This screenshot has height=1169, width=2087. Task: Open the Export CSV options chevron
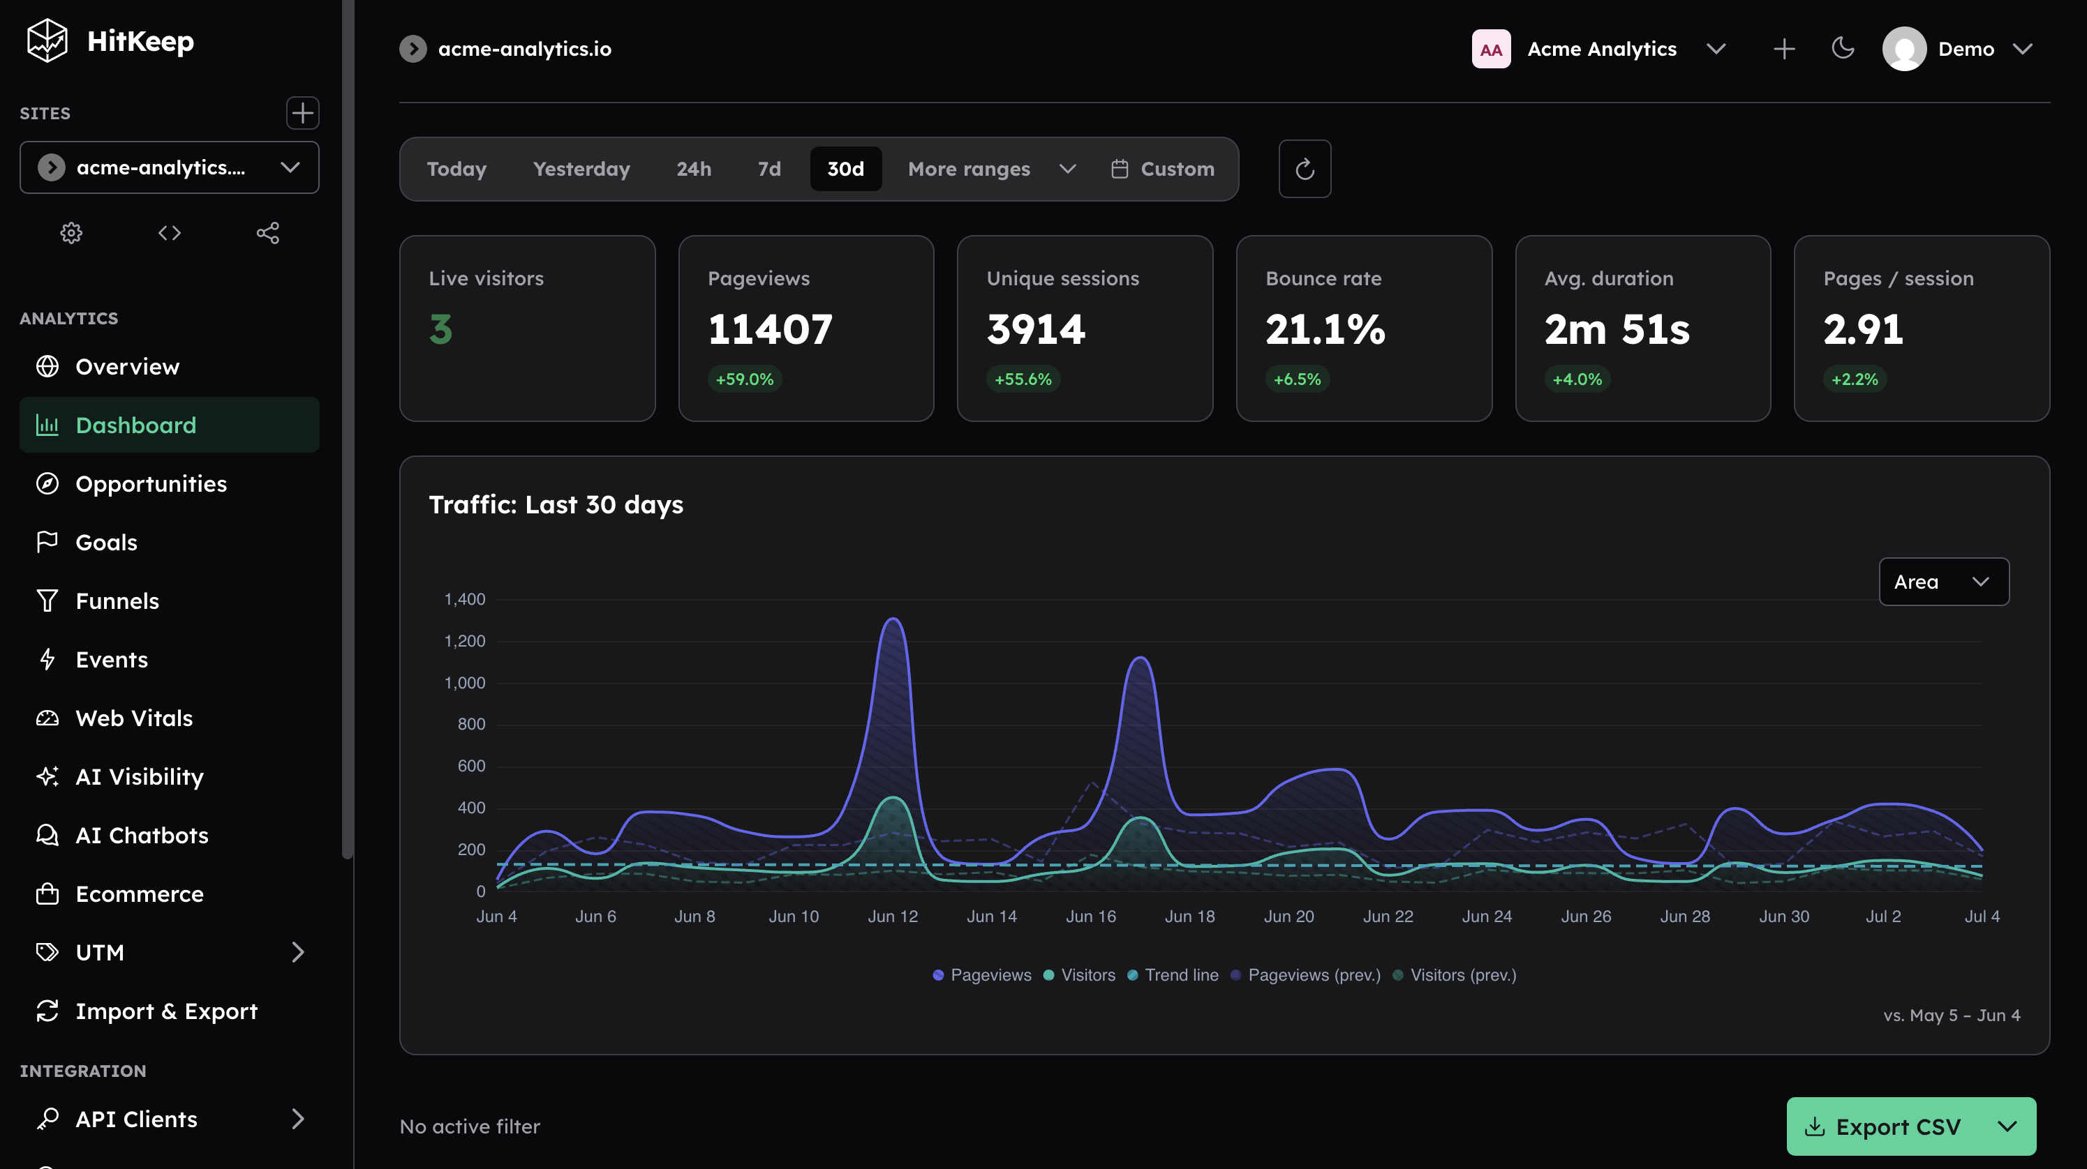pyautogui.click(x=2007, y=1126)
